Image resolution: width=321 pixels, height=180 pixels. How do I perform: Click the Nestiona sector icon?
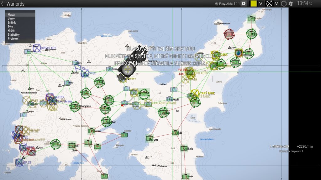click(x=109, y=69)
